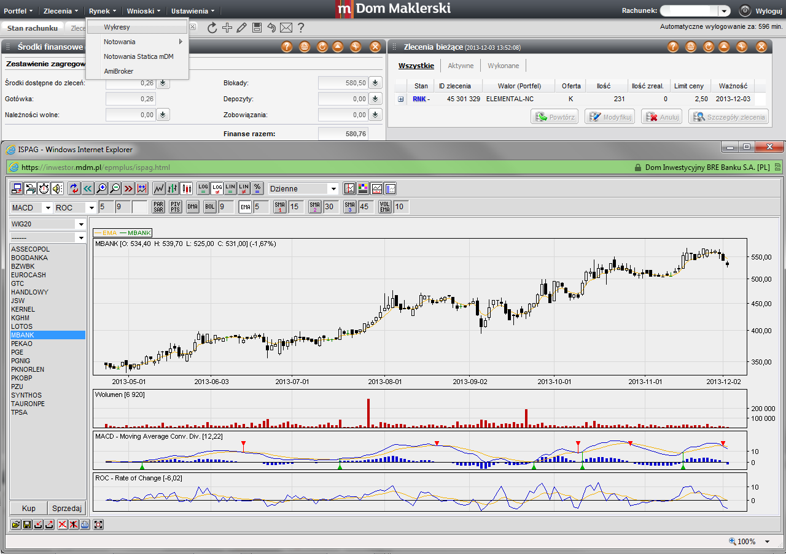Click the floppy disk save icon at chart bottom
Viewport: 786px width, 554px height.
[x=27, y=525]
